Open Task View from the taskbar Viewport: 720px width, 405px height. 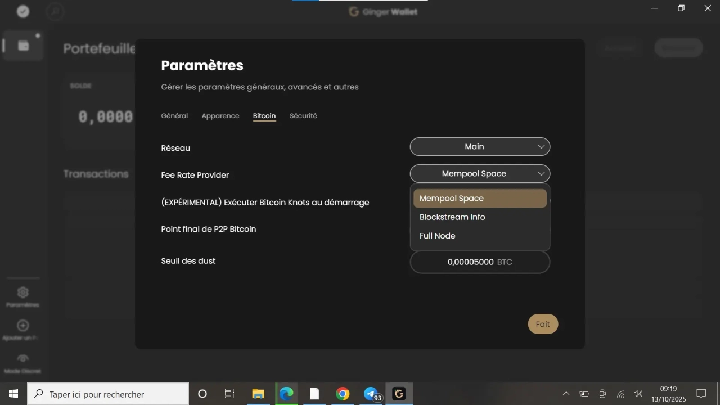[229, 394]
